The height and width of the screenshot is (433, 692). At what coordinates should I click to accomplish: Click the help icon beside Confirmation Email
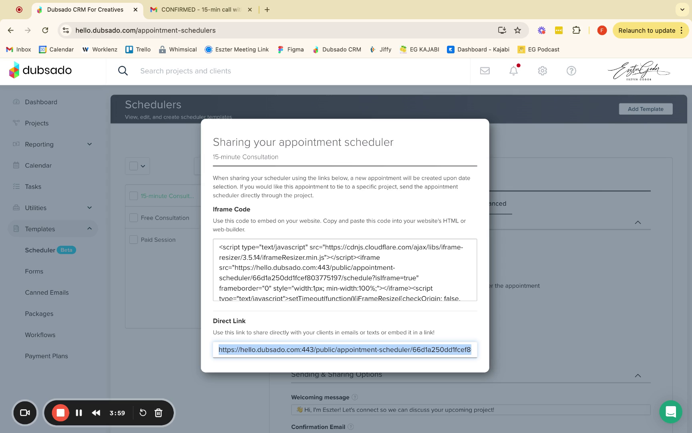pyautogui.click(x=350, y=427)
